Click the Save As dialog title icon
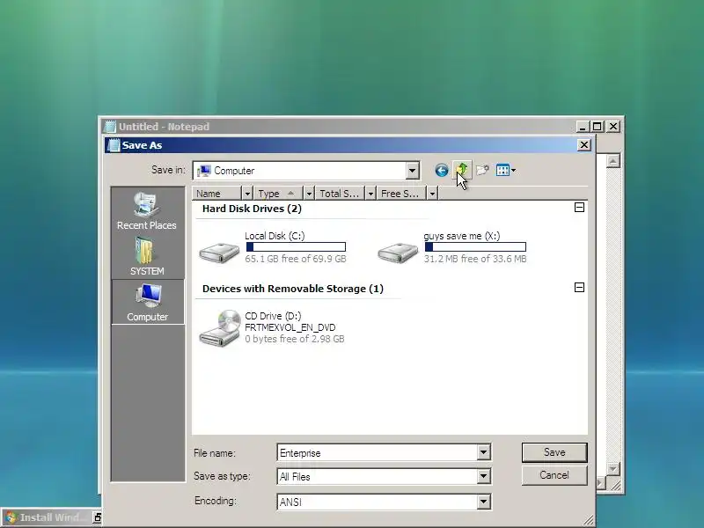Image resolution: width=704 pixels, height=528 pixels. (x=114, y=145)
